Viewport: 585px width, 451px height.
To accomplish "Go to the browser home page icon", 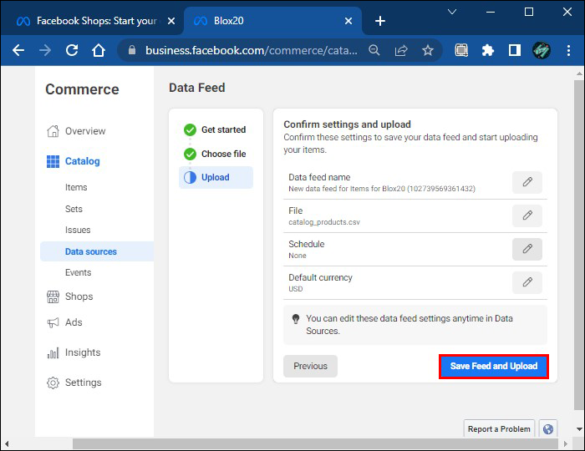I will coord(99,50).
